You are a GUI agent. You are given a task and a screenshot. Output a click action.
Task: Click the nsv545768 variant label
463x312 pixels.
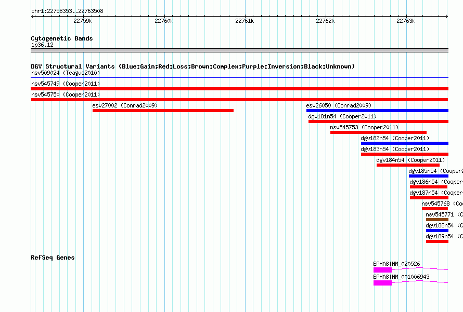click(x=442, y=204)
